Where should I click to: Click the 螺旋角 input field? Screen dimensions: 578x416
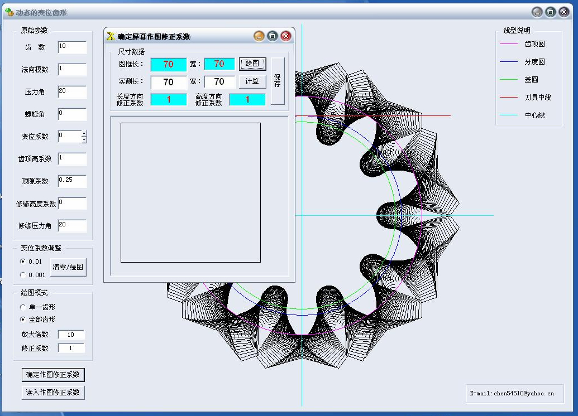(72, 114)
